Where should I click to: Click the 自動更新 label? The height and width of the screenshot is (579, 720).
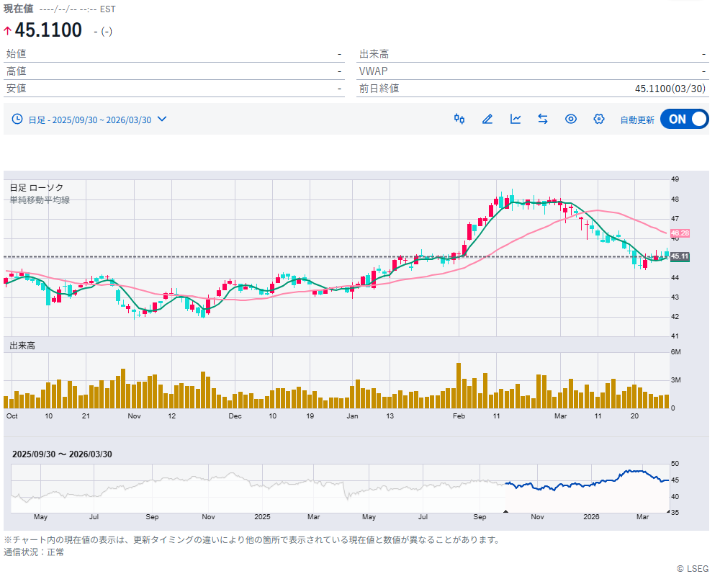(x=637, y=120)
